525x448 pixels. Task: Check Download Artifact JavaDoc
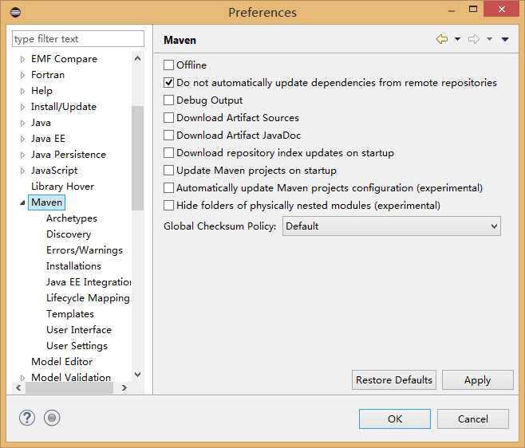168,136
